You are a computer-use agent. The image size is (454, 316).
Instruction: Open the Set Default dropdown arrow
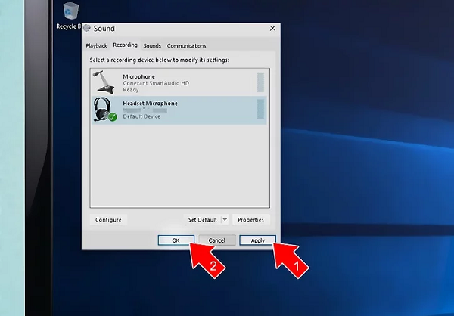[x=225, y=220]
